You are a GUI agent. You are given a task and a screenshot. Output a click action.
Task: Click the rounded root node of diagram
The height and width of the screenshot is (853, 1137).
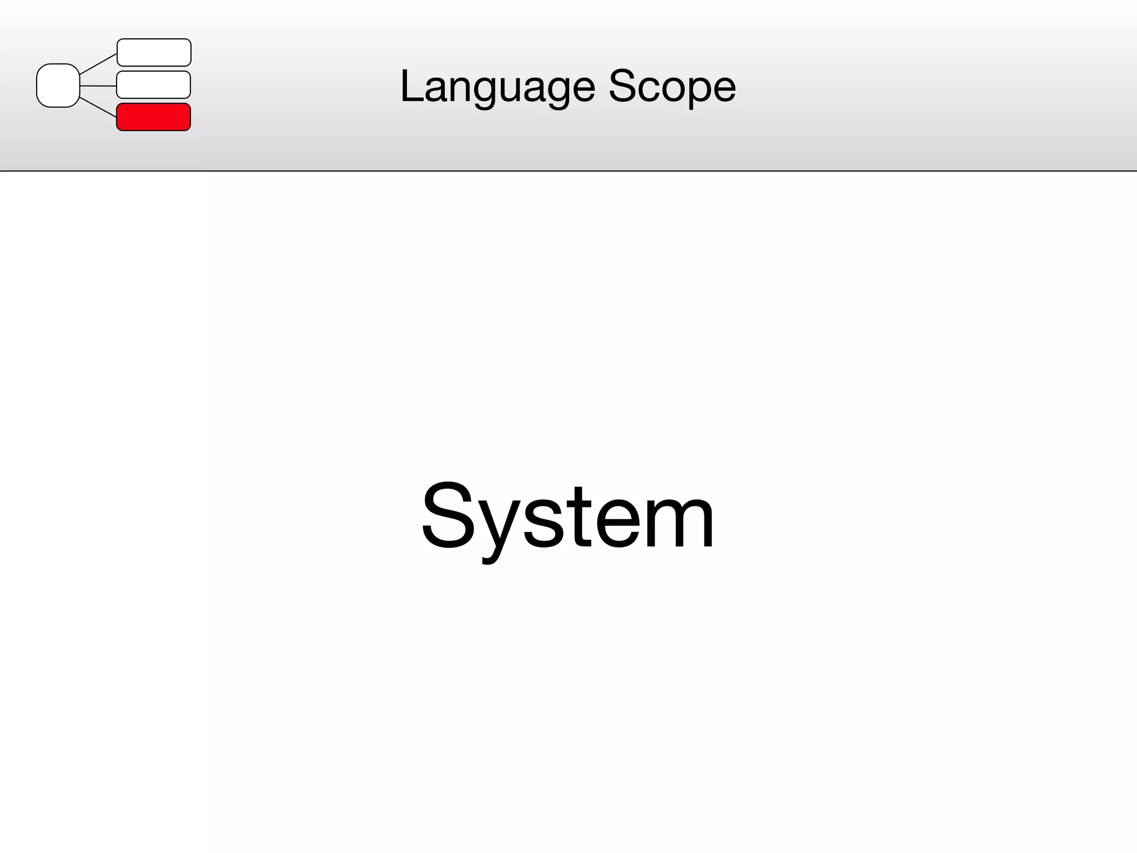point(58,86)
